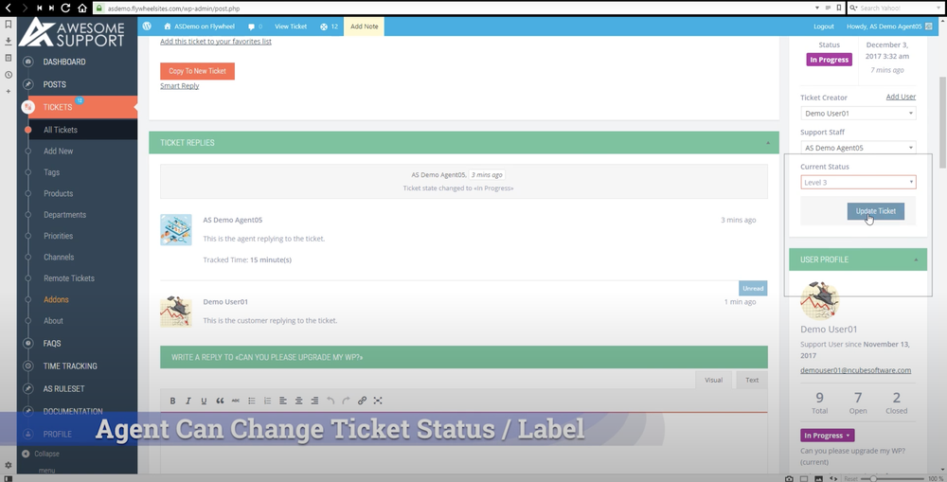This screenshot has height=482, width=947.
Task: Open browser history clock panel
Action: [9, 75]
